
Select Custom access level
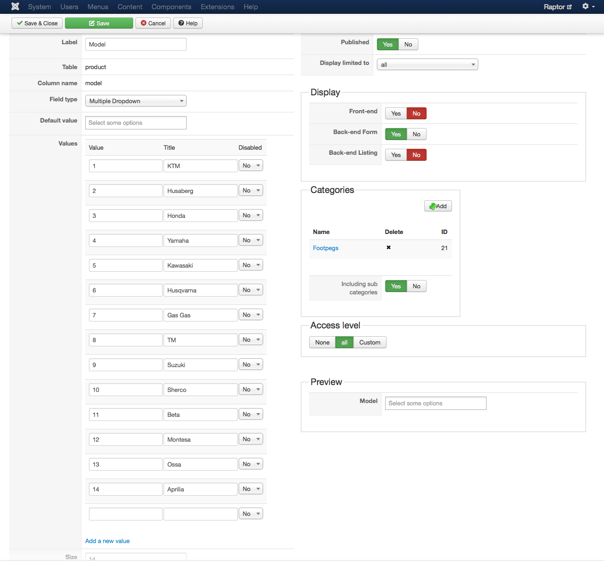(x=369, y=342)
